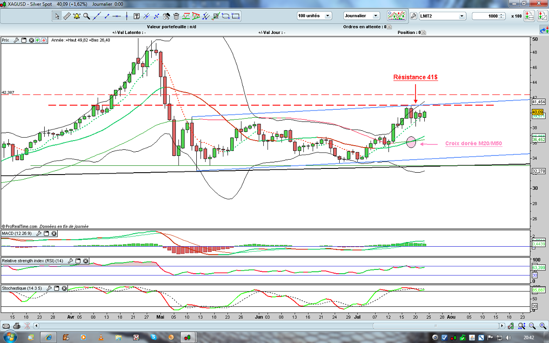Click the printer icon at bottom left

[x=17, y=326]
